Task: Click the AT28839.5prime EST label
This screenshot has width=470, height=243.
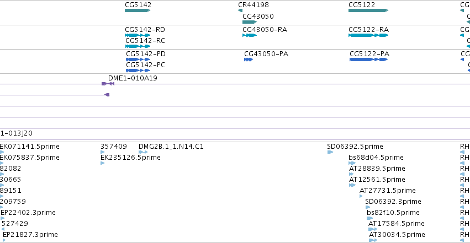Action: click(377, 169)
